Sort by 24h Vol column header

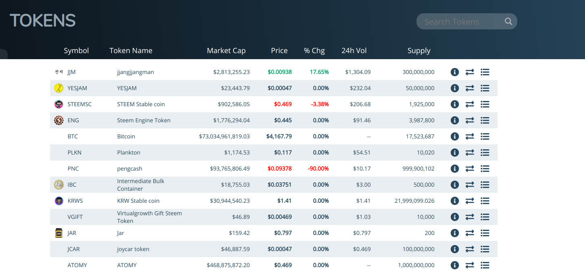coord(354,51)
